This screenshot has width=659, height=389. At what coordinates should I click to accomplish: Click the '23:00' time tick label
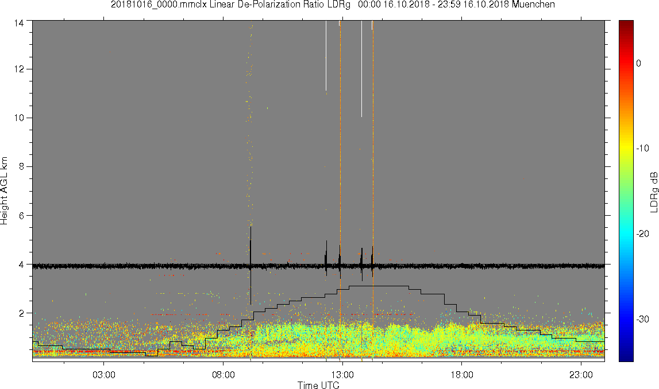pyautogui.click(x=581, y=375)
